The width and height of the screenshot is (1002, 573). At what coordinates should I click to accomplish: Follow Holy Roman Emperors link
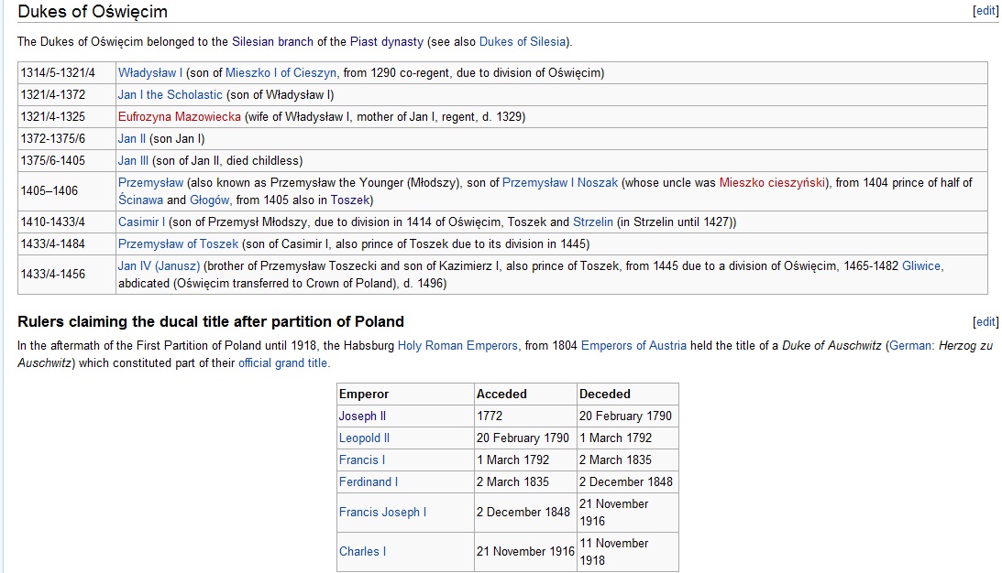point(457,345)
